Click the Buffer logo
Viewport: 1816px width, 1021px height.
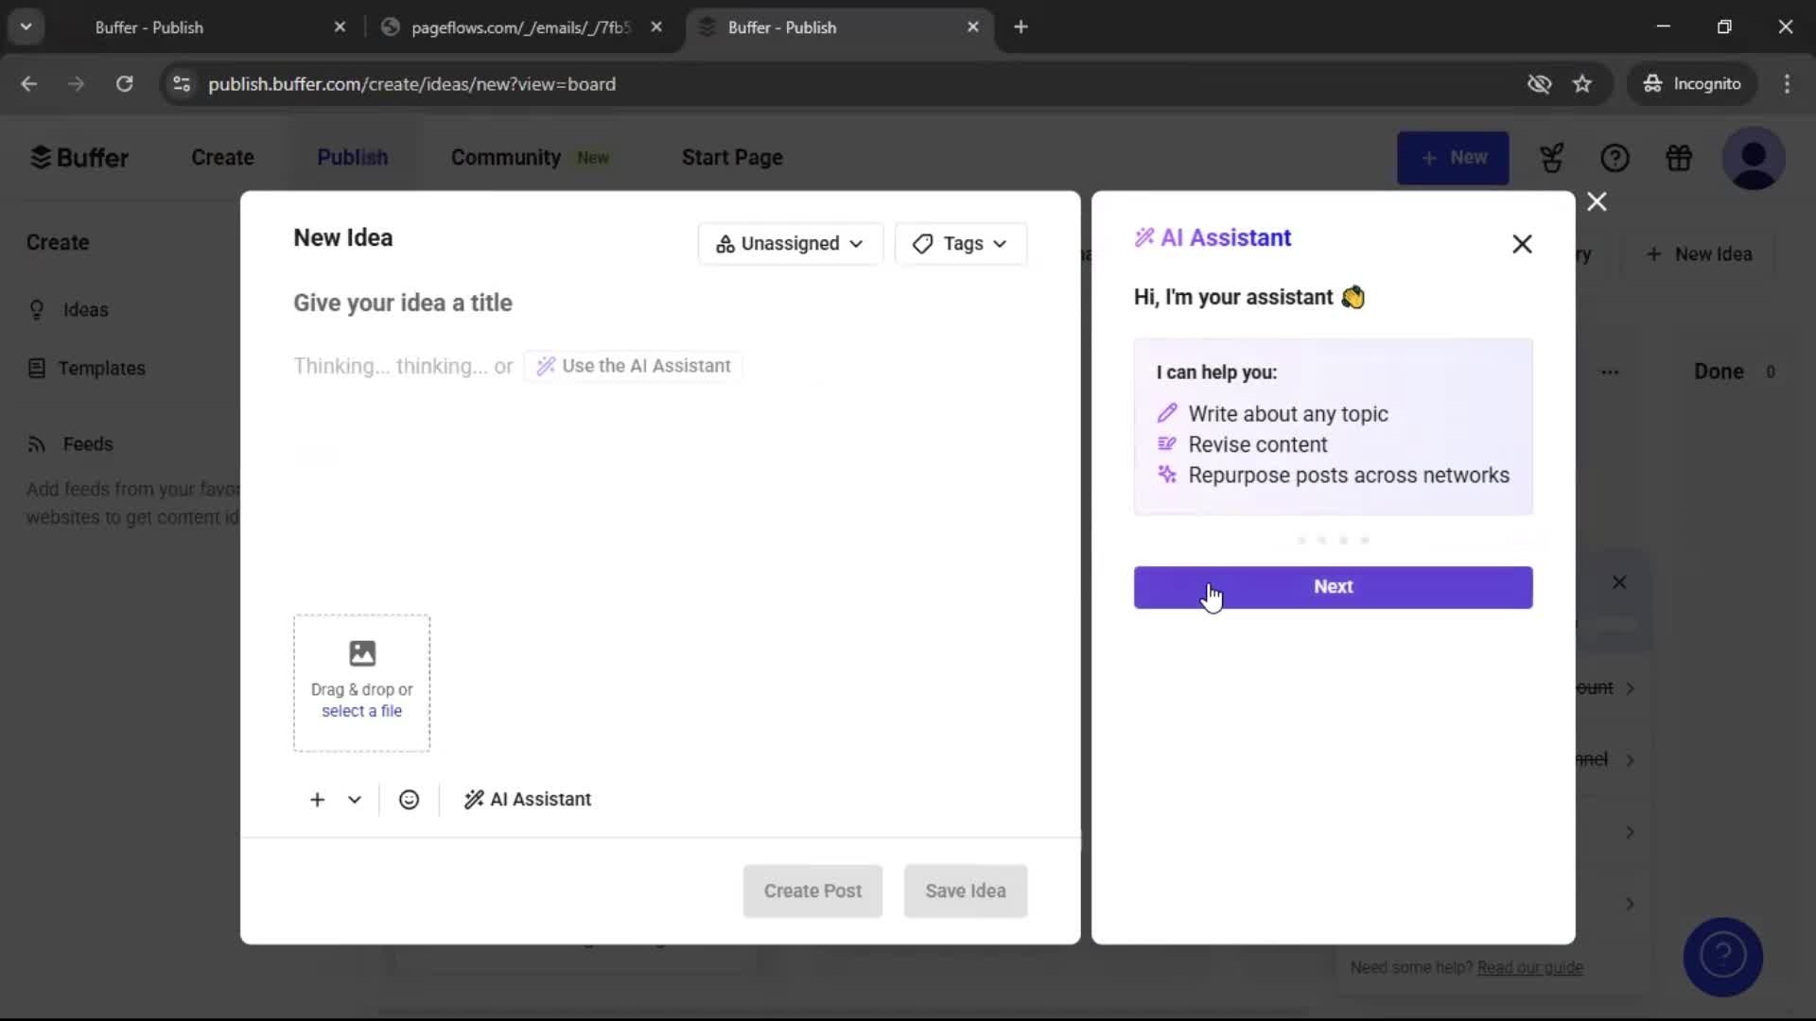[79, 157]
